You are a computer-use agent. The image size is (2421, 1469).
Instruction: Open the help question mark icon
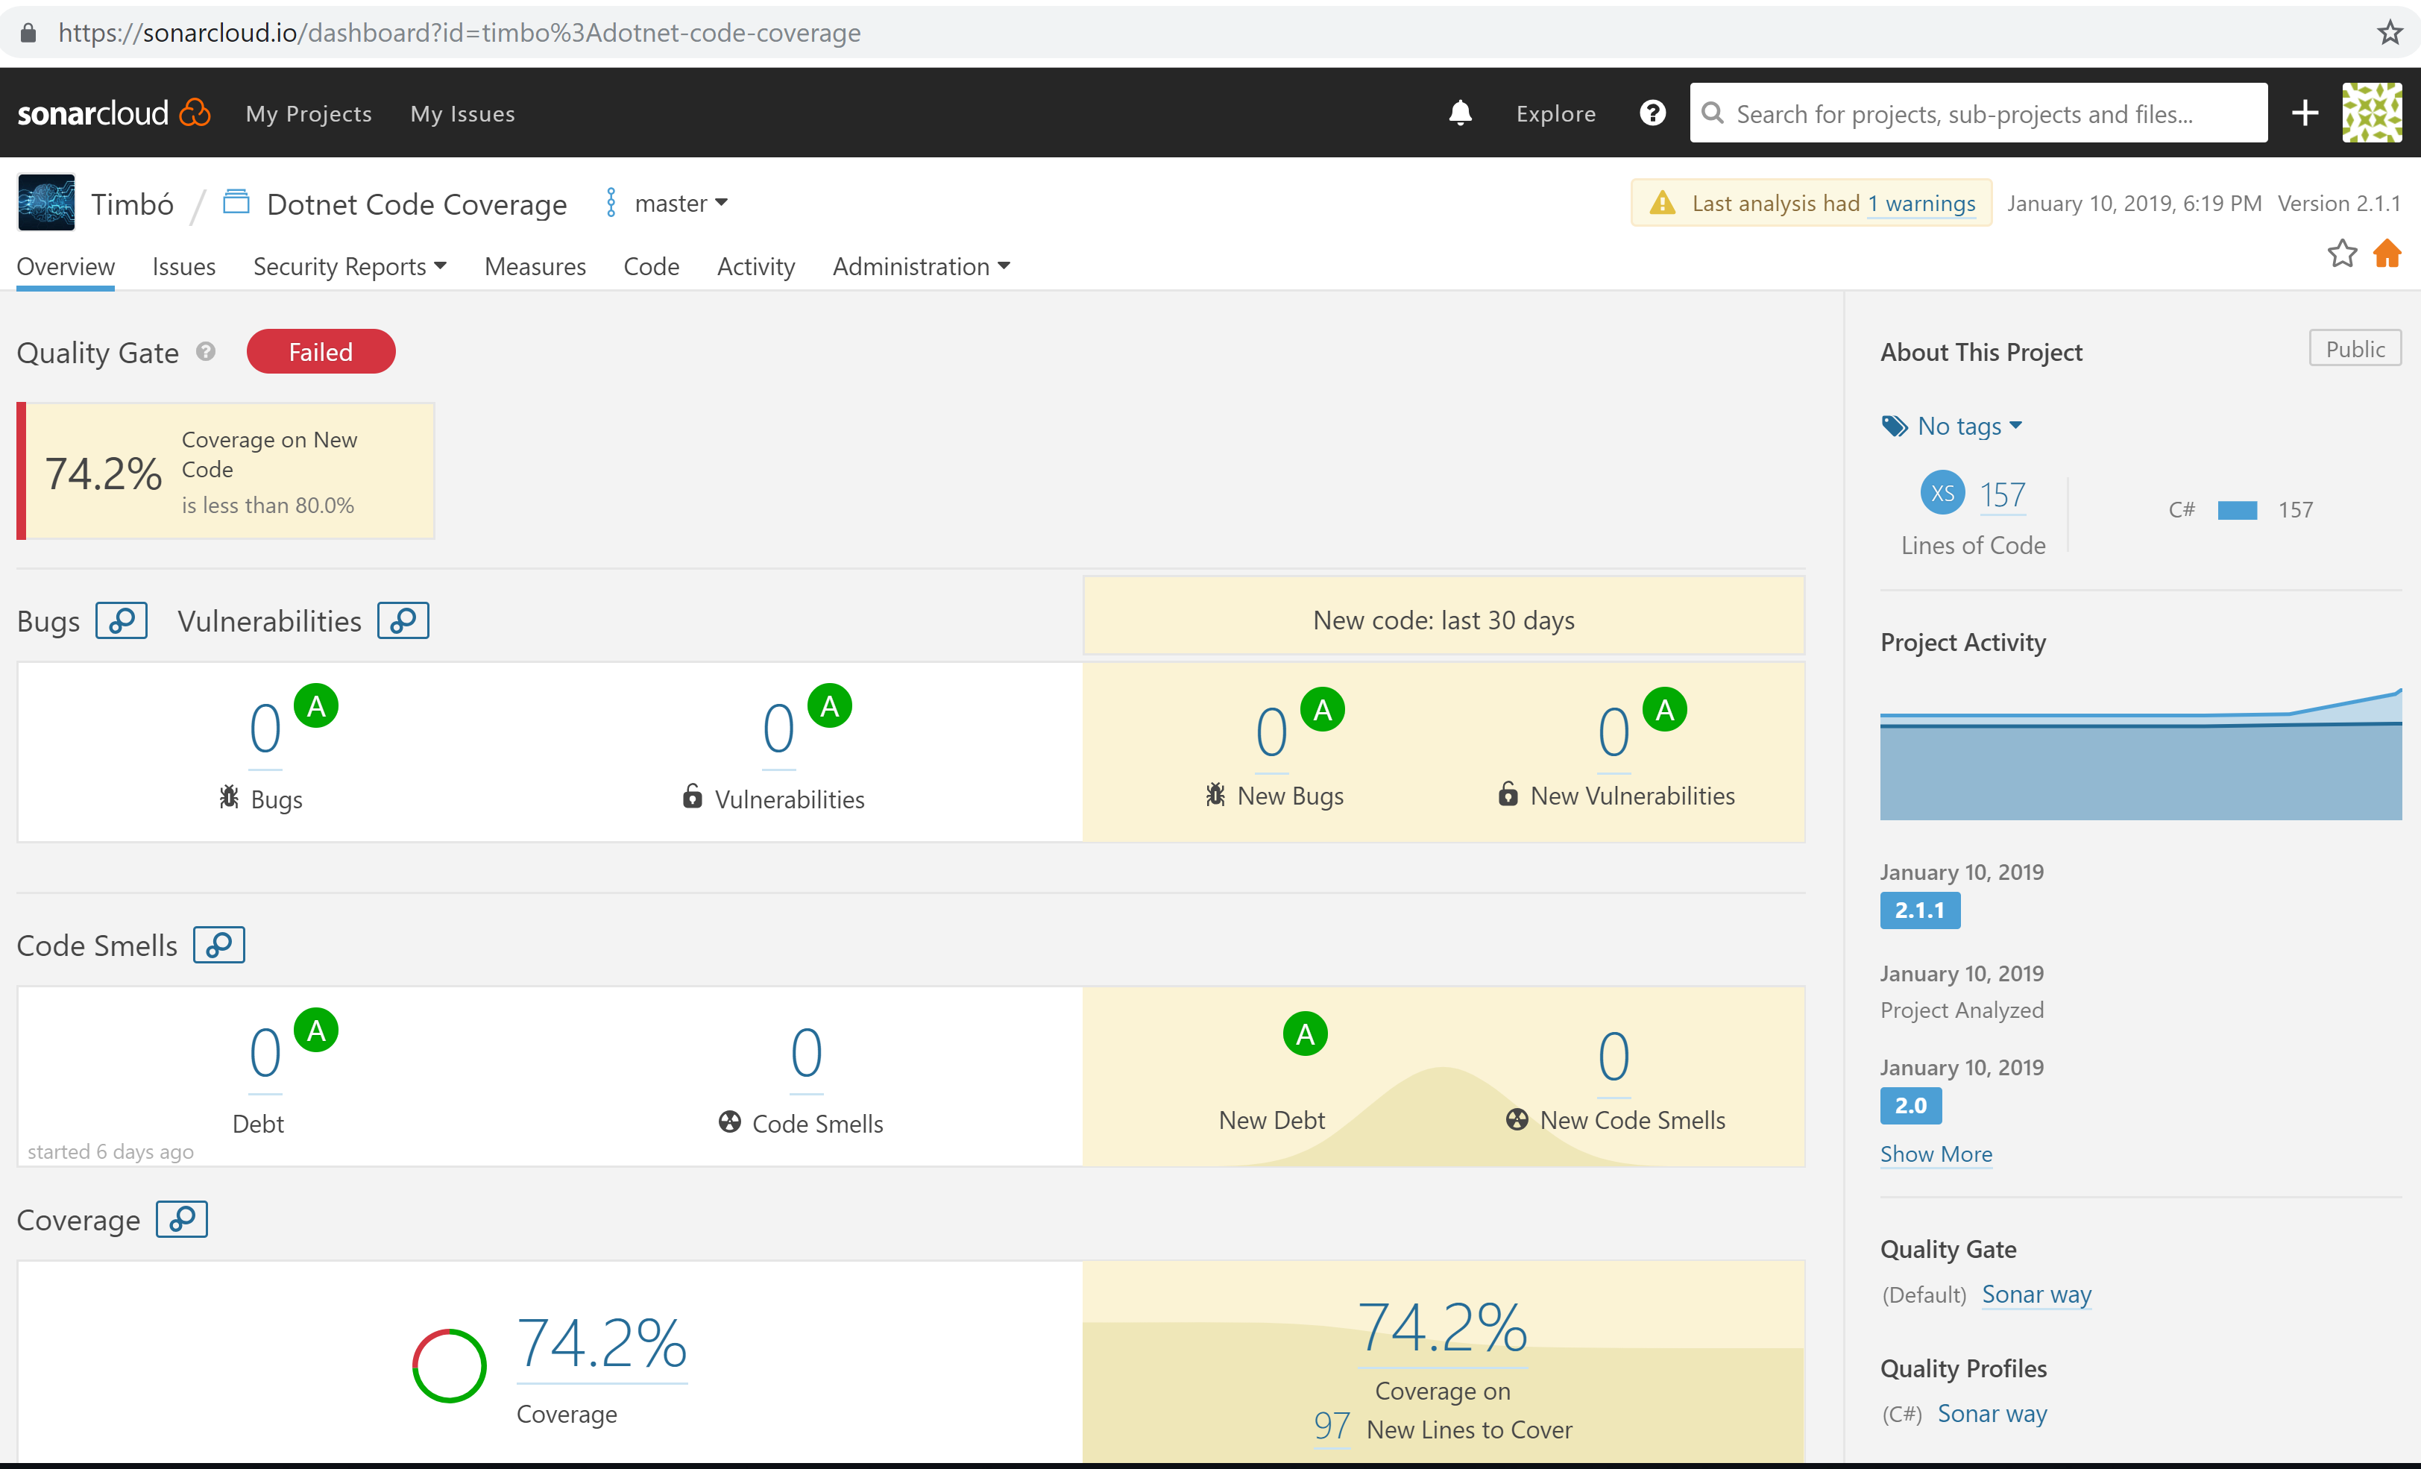[x=1652, y=113]
